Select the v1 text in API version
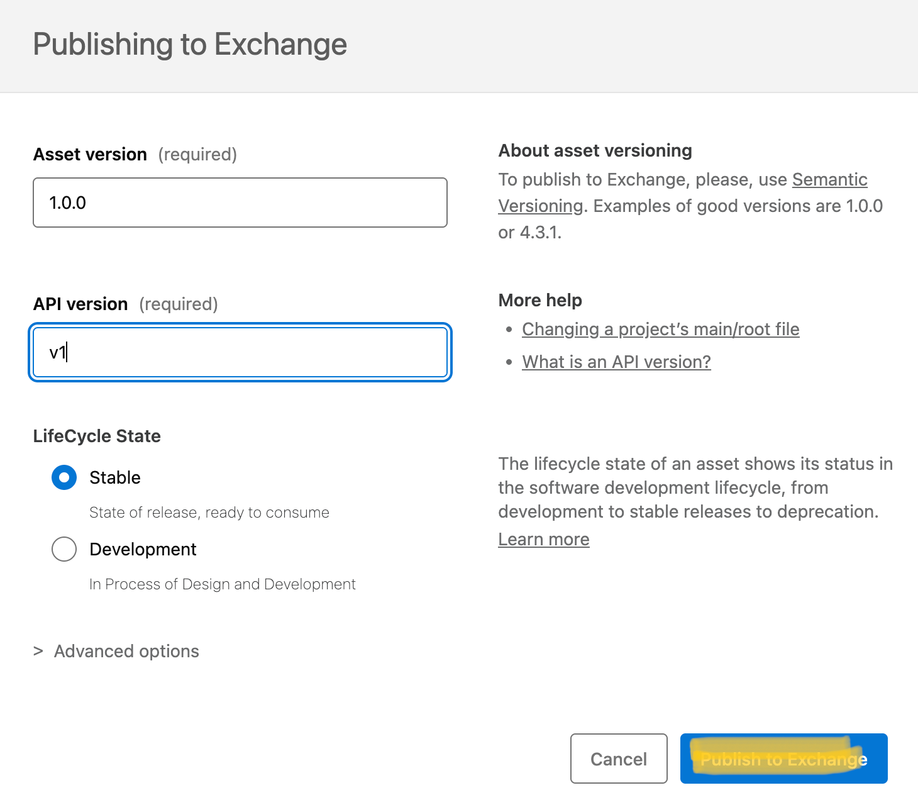Image resolution: width=918 pixels, height=795 pixels. click(58, 352)
